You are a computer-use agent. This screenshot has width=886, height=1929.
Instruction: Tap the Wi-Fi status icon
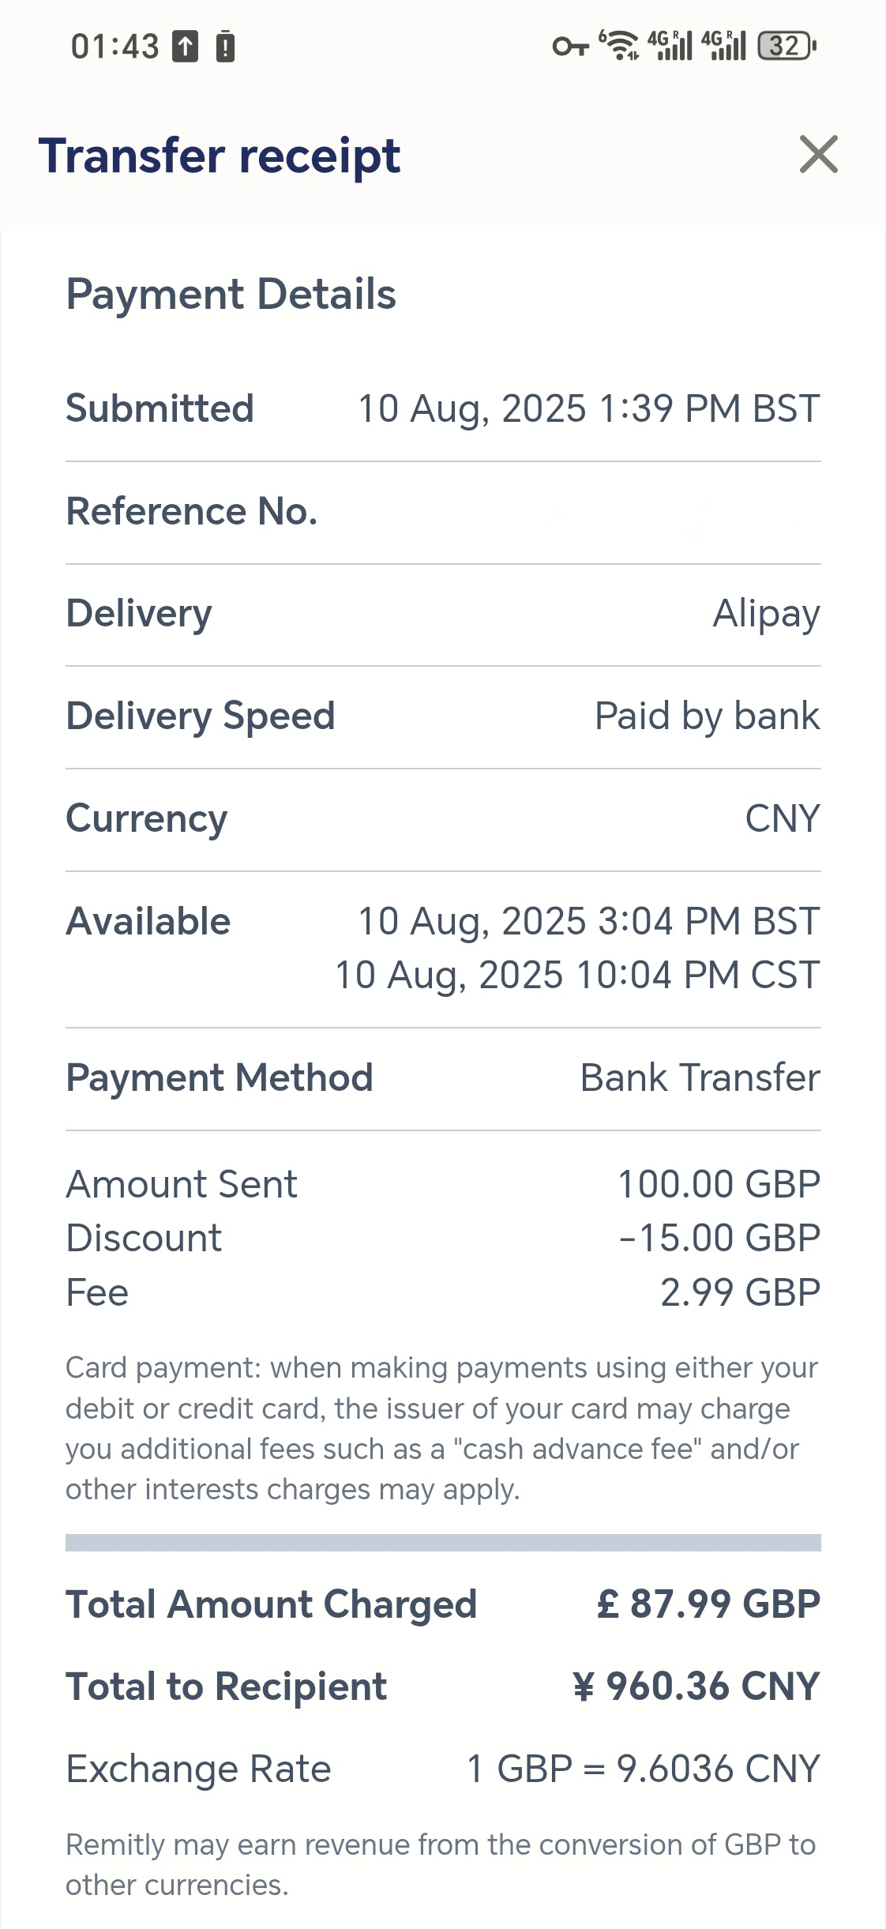click(620, 45)
